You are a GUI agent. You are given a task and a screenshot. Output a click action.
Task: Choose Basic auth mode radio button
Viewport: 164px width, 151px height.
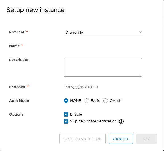[x=87, y=101]
